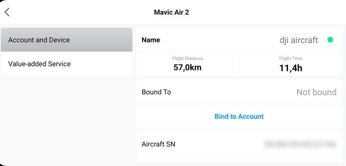Click the Aircraft SN label

click(x=158, y=144)
